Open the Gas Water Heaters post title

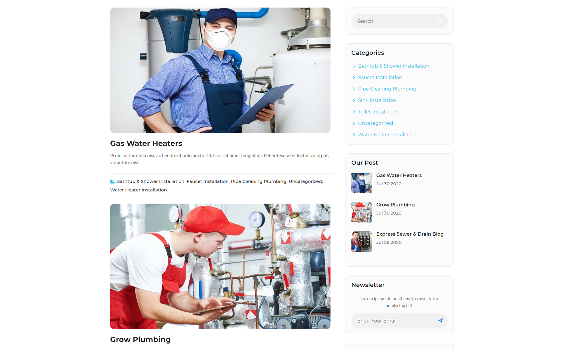[146, 143]
